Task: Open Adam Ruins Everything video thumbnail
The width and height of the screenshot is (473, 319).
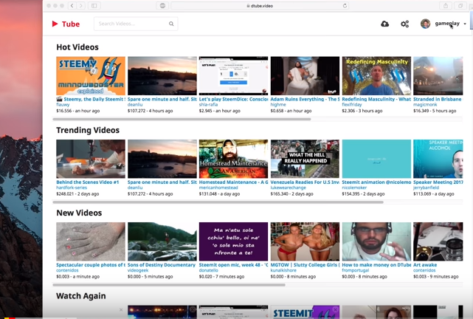Action: pyautogui.click(x=305, y=76)
